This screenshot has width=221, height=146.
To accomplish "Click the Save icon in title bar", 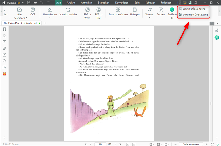I will point(29,3).
